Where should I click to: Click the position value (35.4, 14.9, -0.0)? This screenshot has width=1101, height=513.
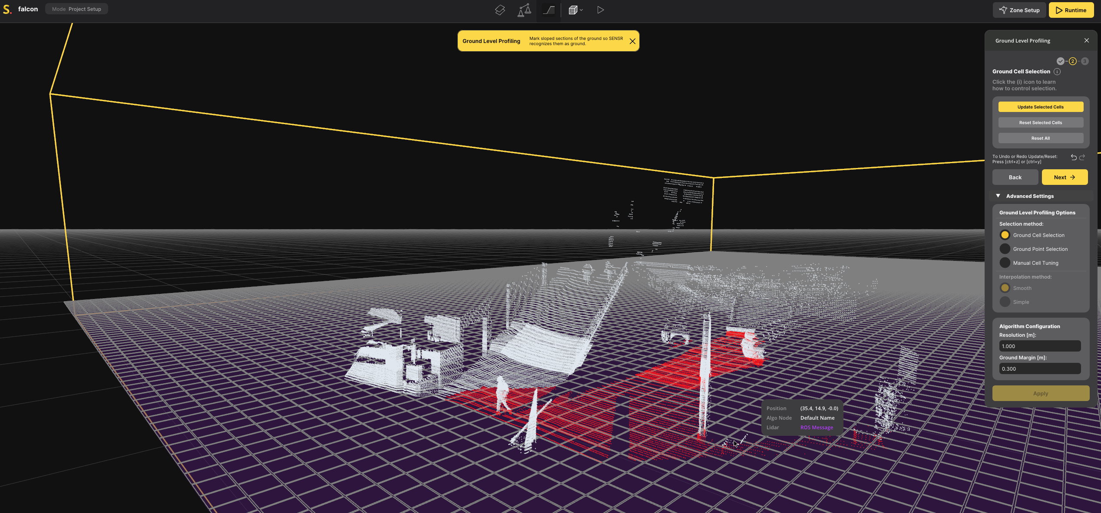[819, 408]
